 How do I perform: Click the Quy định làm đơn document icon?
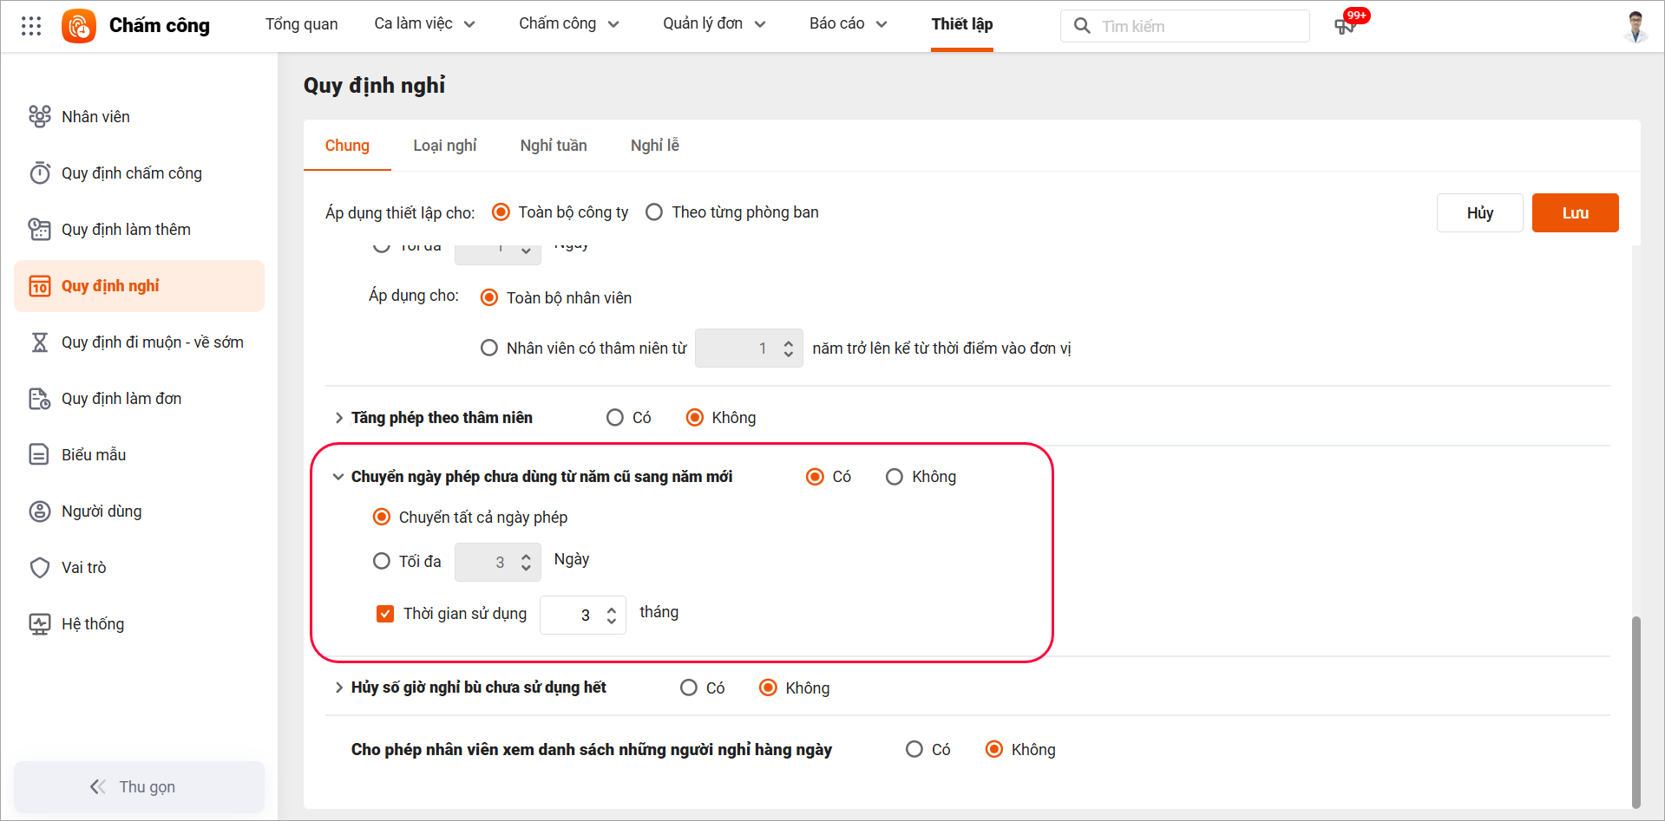[x=40, y=399]
